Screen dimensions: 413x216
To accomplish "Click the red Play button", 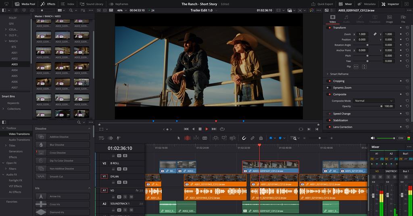I will (207, 129).
